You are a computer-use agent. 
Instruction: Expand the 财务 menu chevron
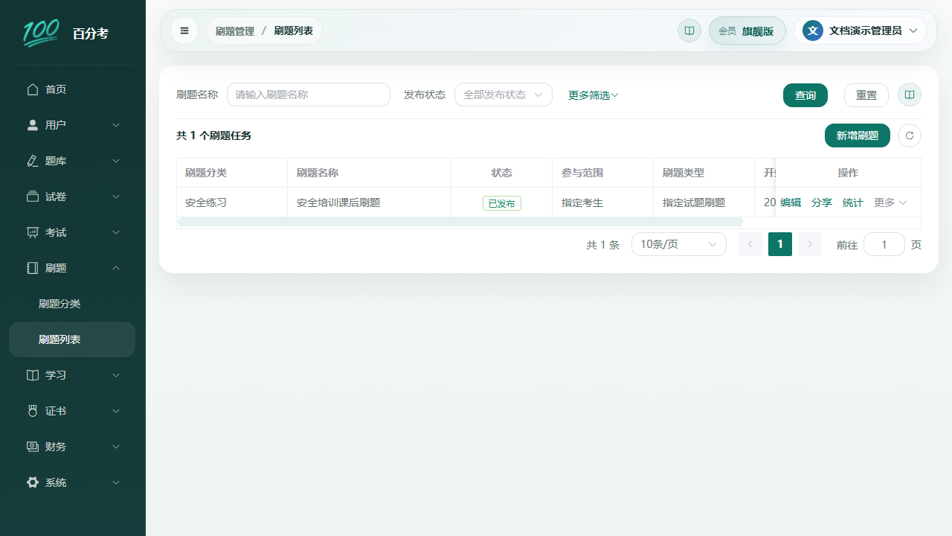coord(116,447)
